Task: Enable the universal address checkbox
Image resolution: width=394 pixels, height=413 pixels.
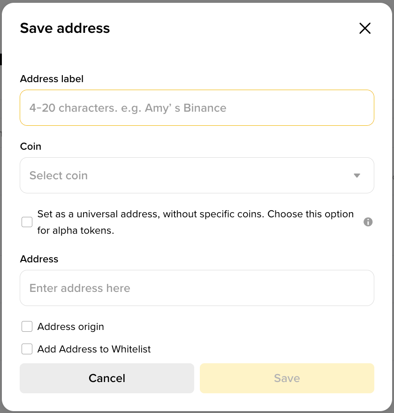Action: (x=27, y=222)
